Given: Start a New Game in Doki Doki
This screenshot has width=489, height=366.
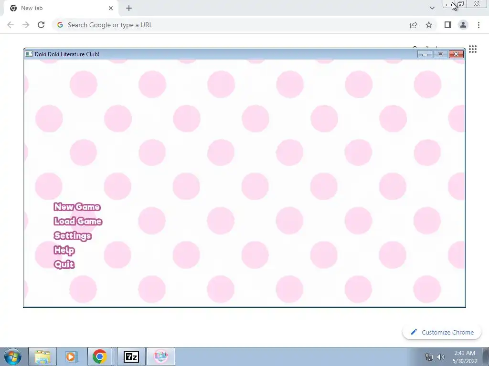Looking at the screenshot, I should click(77, 207).
